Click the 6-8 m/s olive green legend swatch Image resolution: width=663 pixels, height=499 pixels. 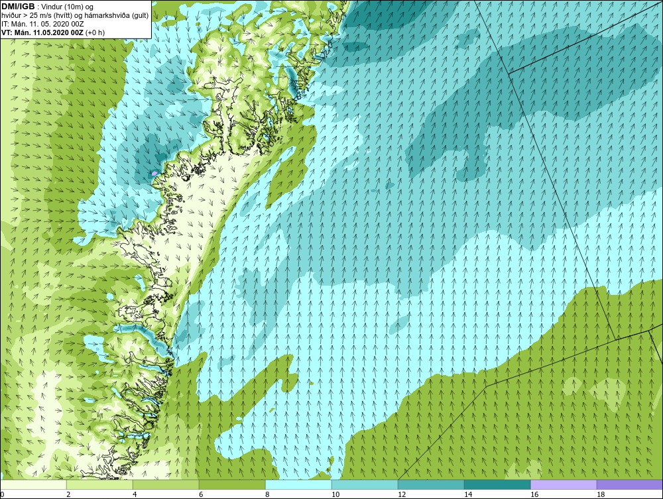click(x=232, y=484)
